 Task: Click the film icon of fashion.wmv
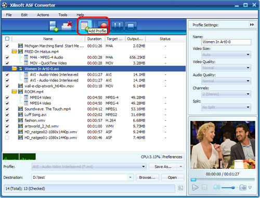[20, 120]
